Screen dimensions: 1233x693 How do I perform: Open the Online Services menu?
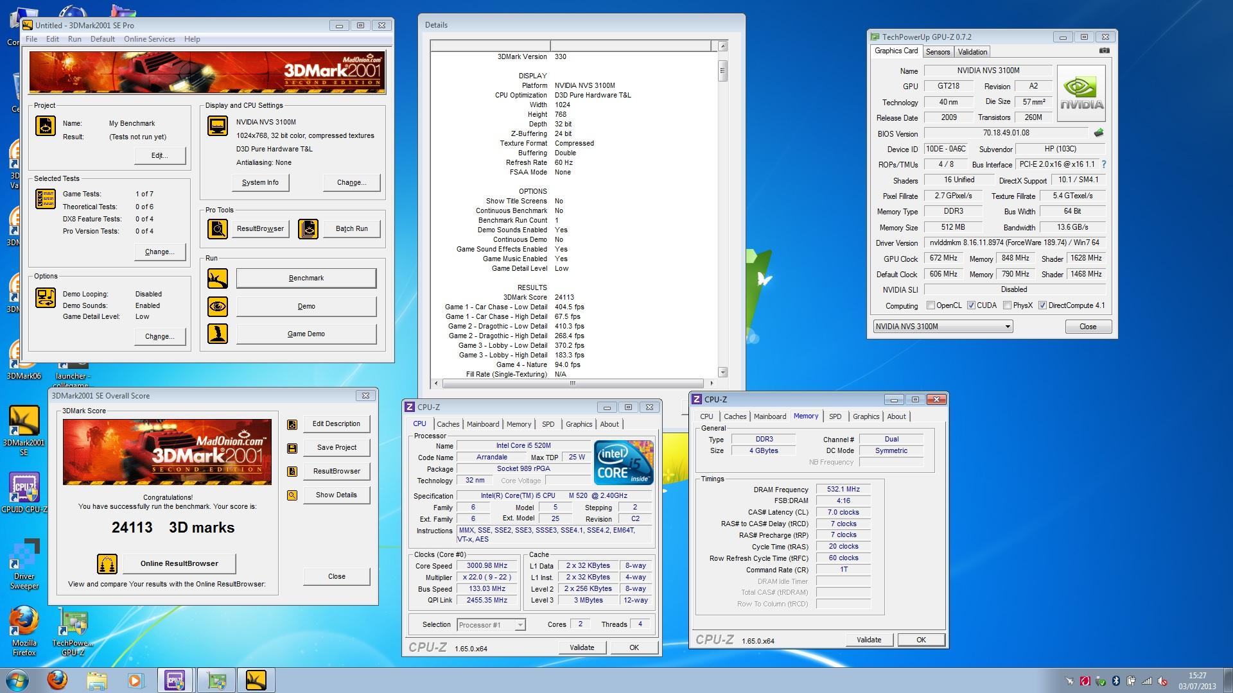click(x=149, y=39)
